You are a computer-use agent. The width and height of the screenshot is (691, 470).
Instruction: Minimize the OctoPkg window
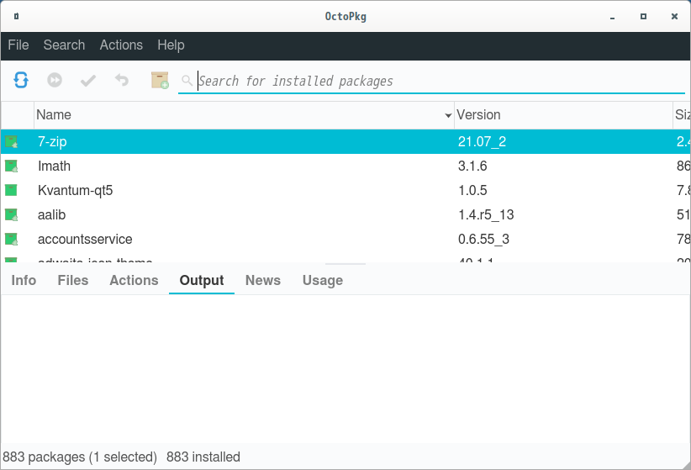pos(612,17)
